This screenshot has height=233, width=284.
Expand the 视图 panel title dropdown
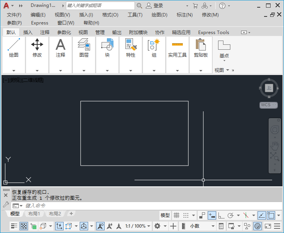[x=228, y=70]
